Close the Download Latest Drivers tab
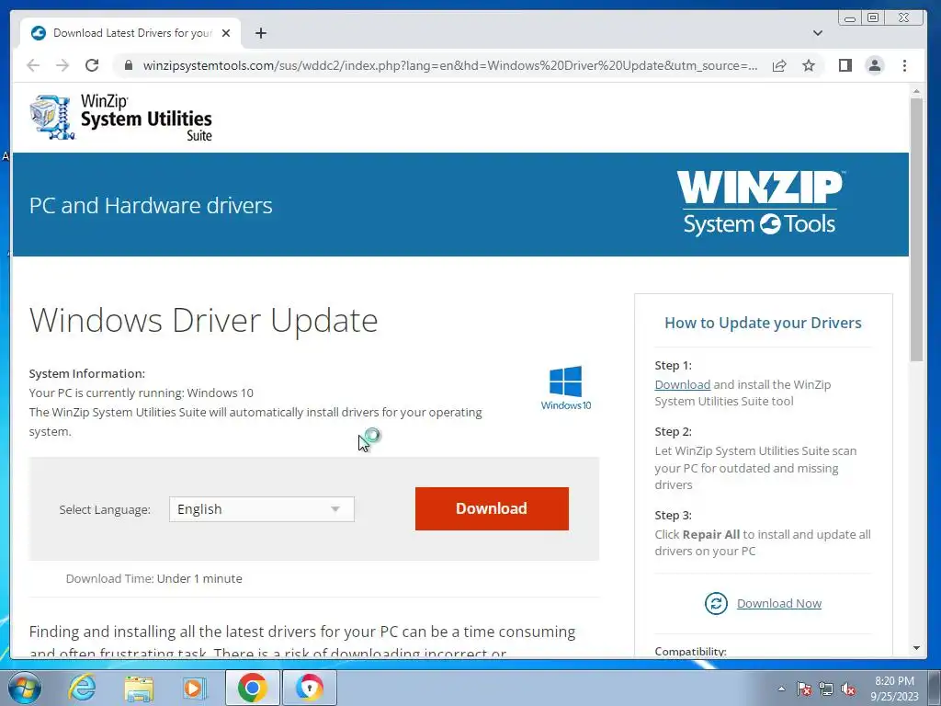941x706 pixels. [226, 33]
